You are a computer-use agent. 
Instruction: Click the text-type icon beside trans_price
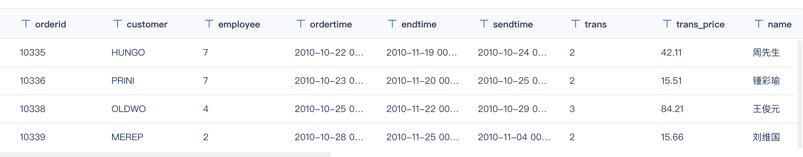(667, 24)
